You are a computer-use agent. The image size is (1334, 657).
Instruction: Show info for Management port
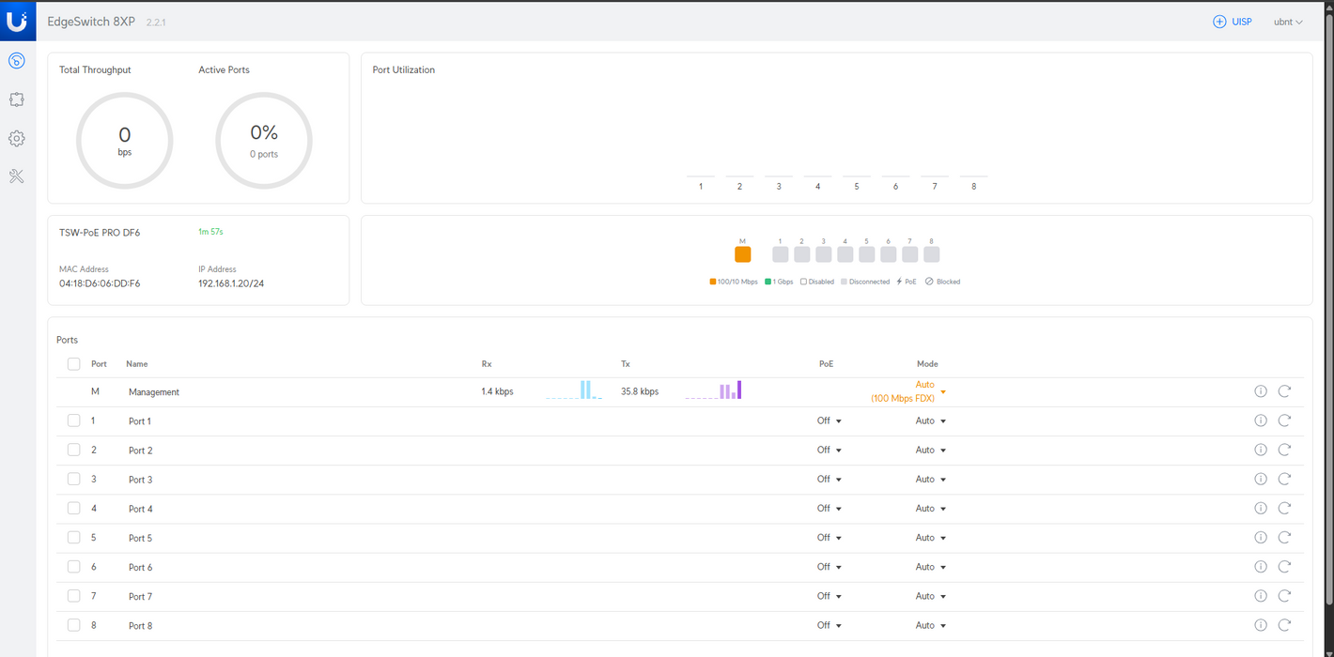[x=1261, y=391]
